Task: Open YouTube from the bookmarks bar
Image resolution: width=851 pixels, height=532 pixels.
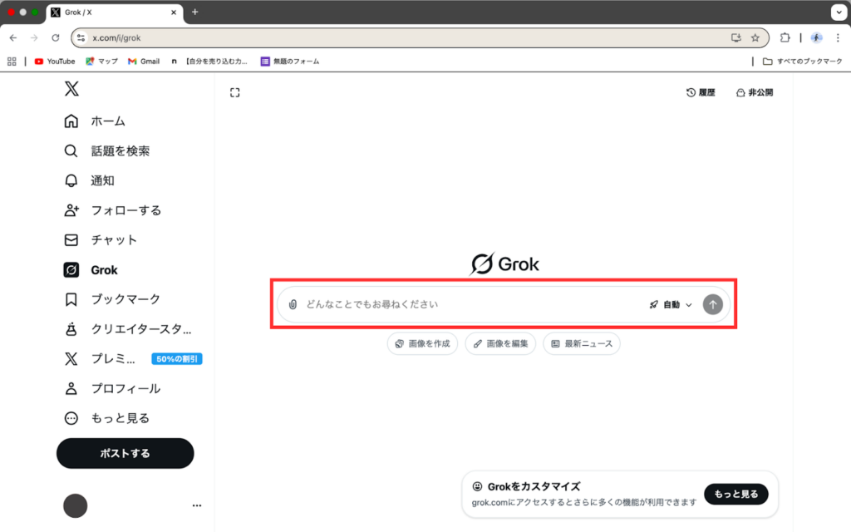Action: click(x=54, y=61)
